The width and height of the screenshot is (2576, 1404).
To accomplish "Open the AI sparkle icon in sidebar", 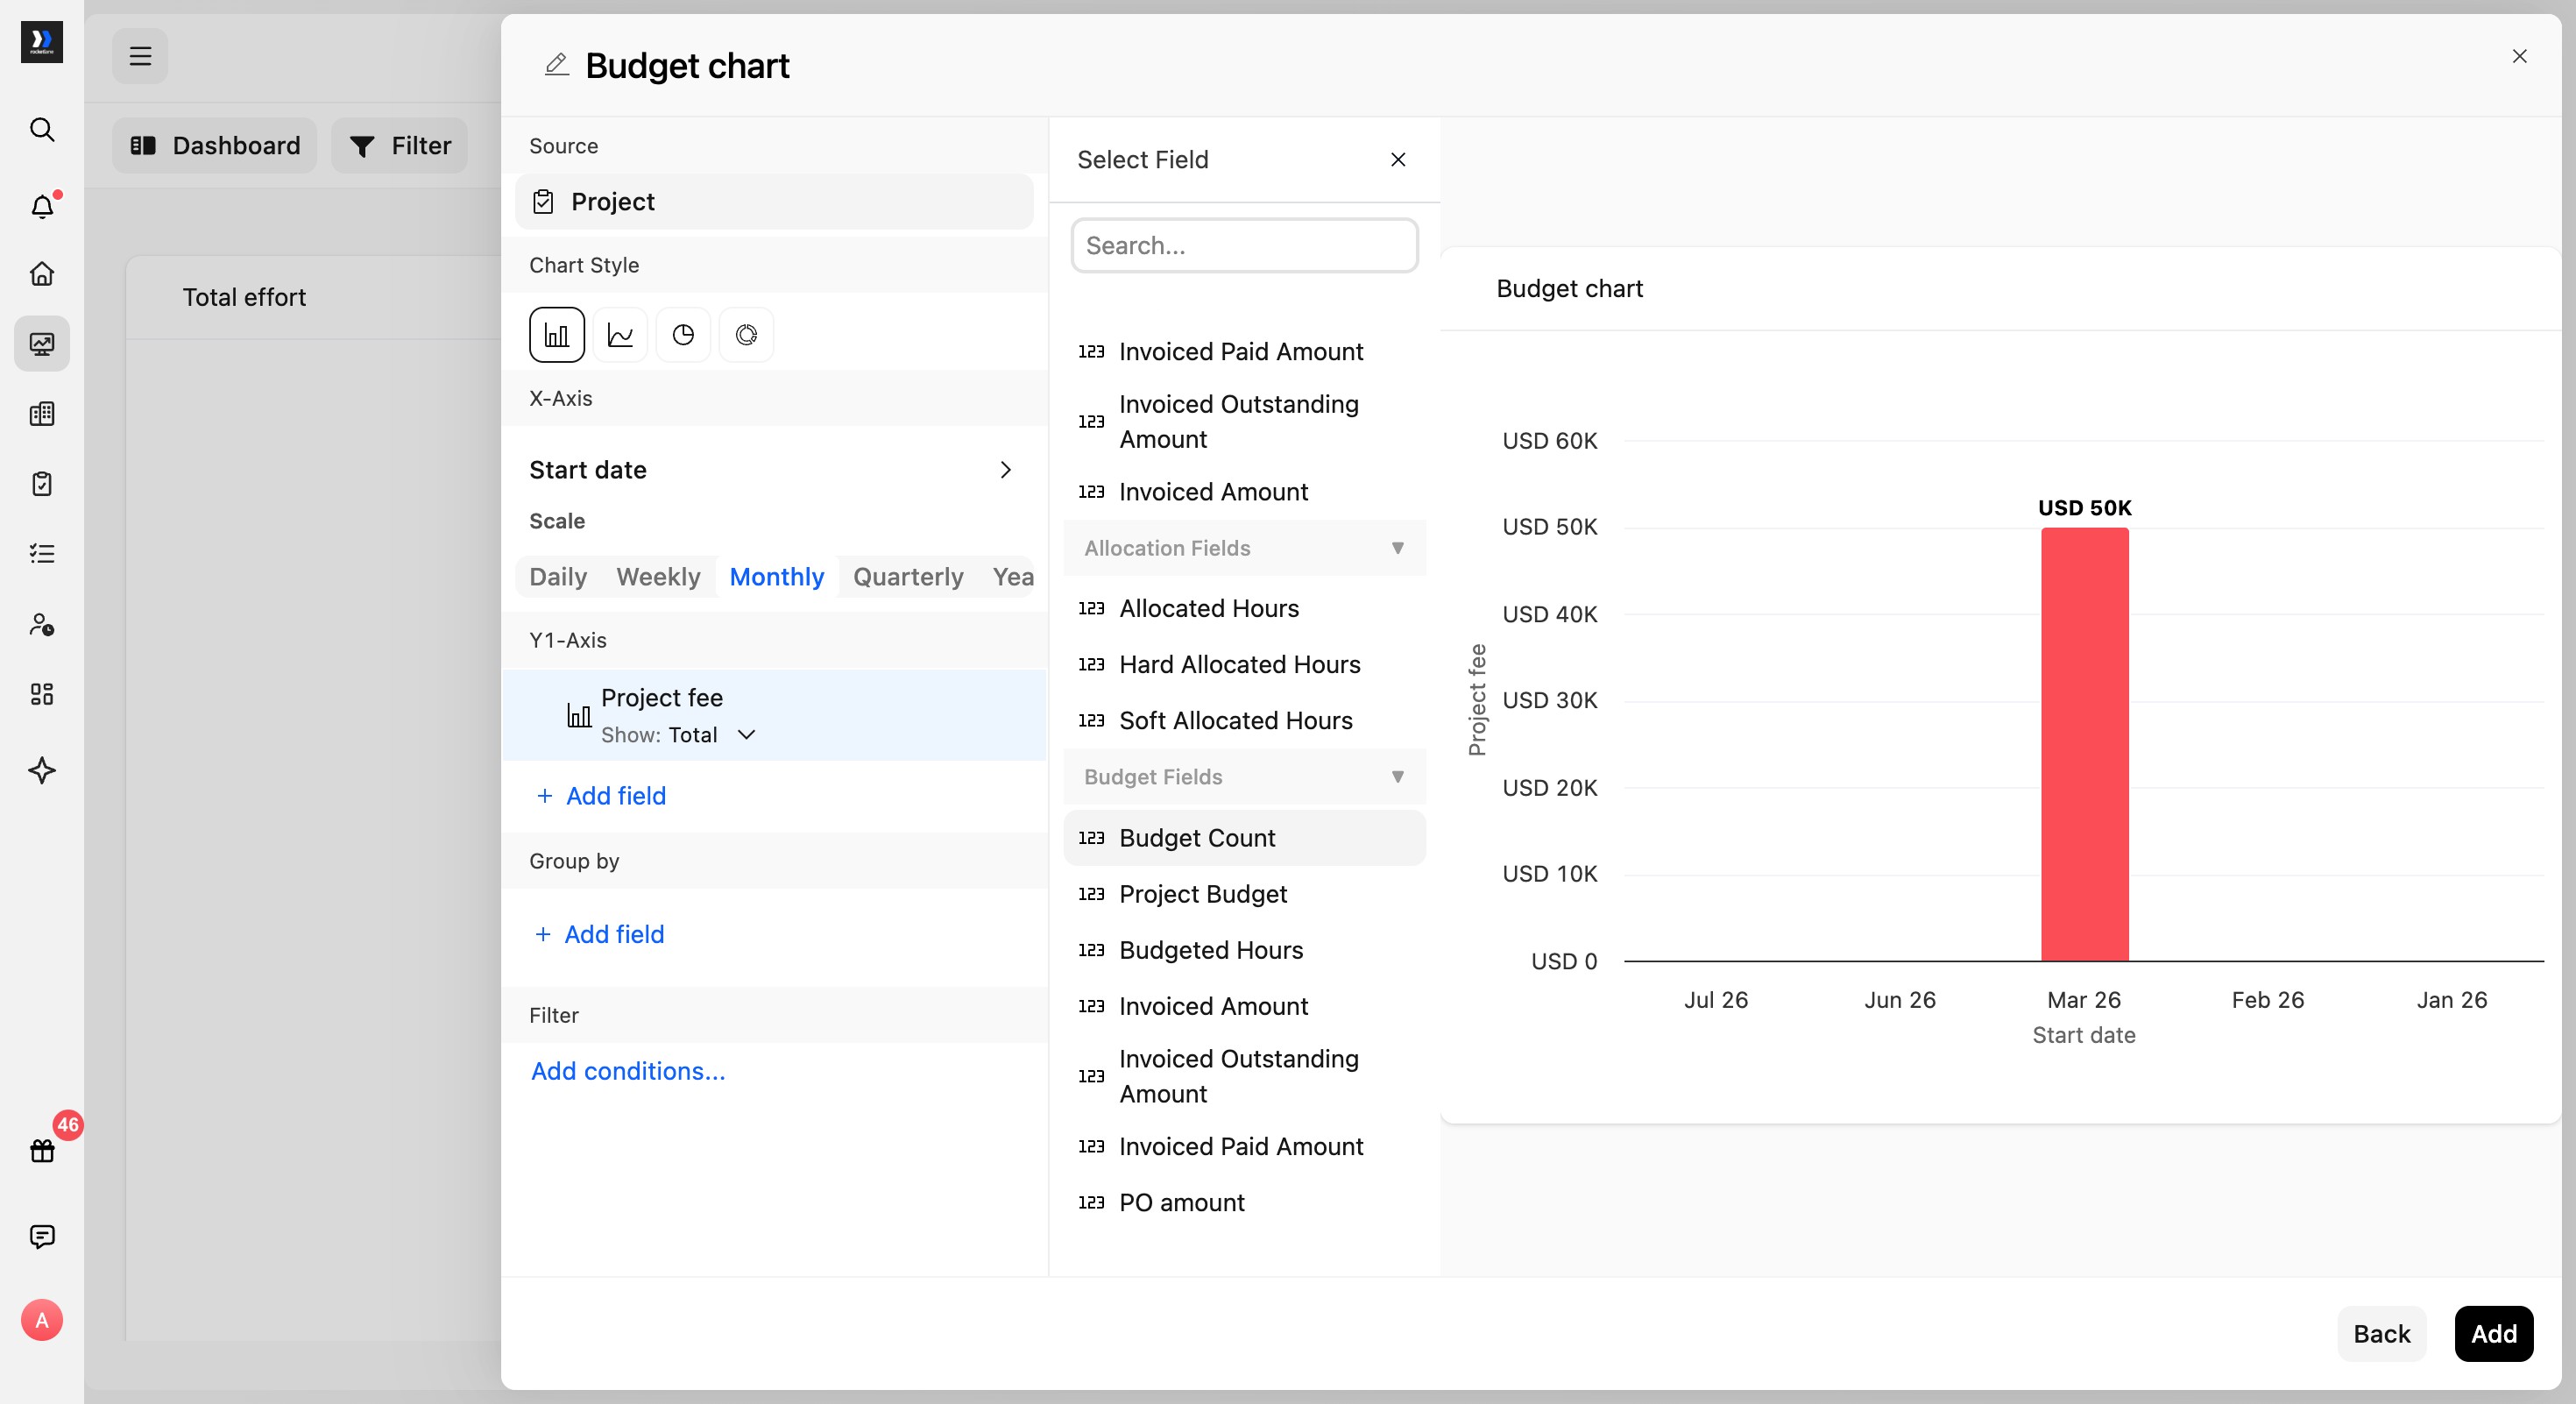I will [42, 770].
